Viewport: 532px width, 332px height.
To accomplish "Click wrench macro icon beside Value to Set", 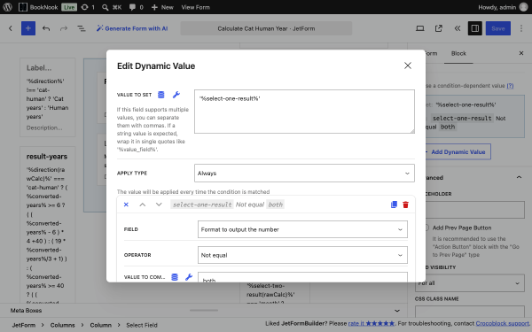I will [176, 95].
